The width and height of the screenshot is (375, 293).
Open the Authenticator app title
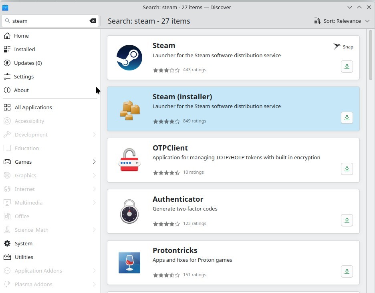pyautogui.click(x=178, y=199)
